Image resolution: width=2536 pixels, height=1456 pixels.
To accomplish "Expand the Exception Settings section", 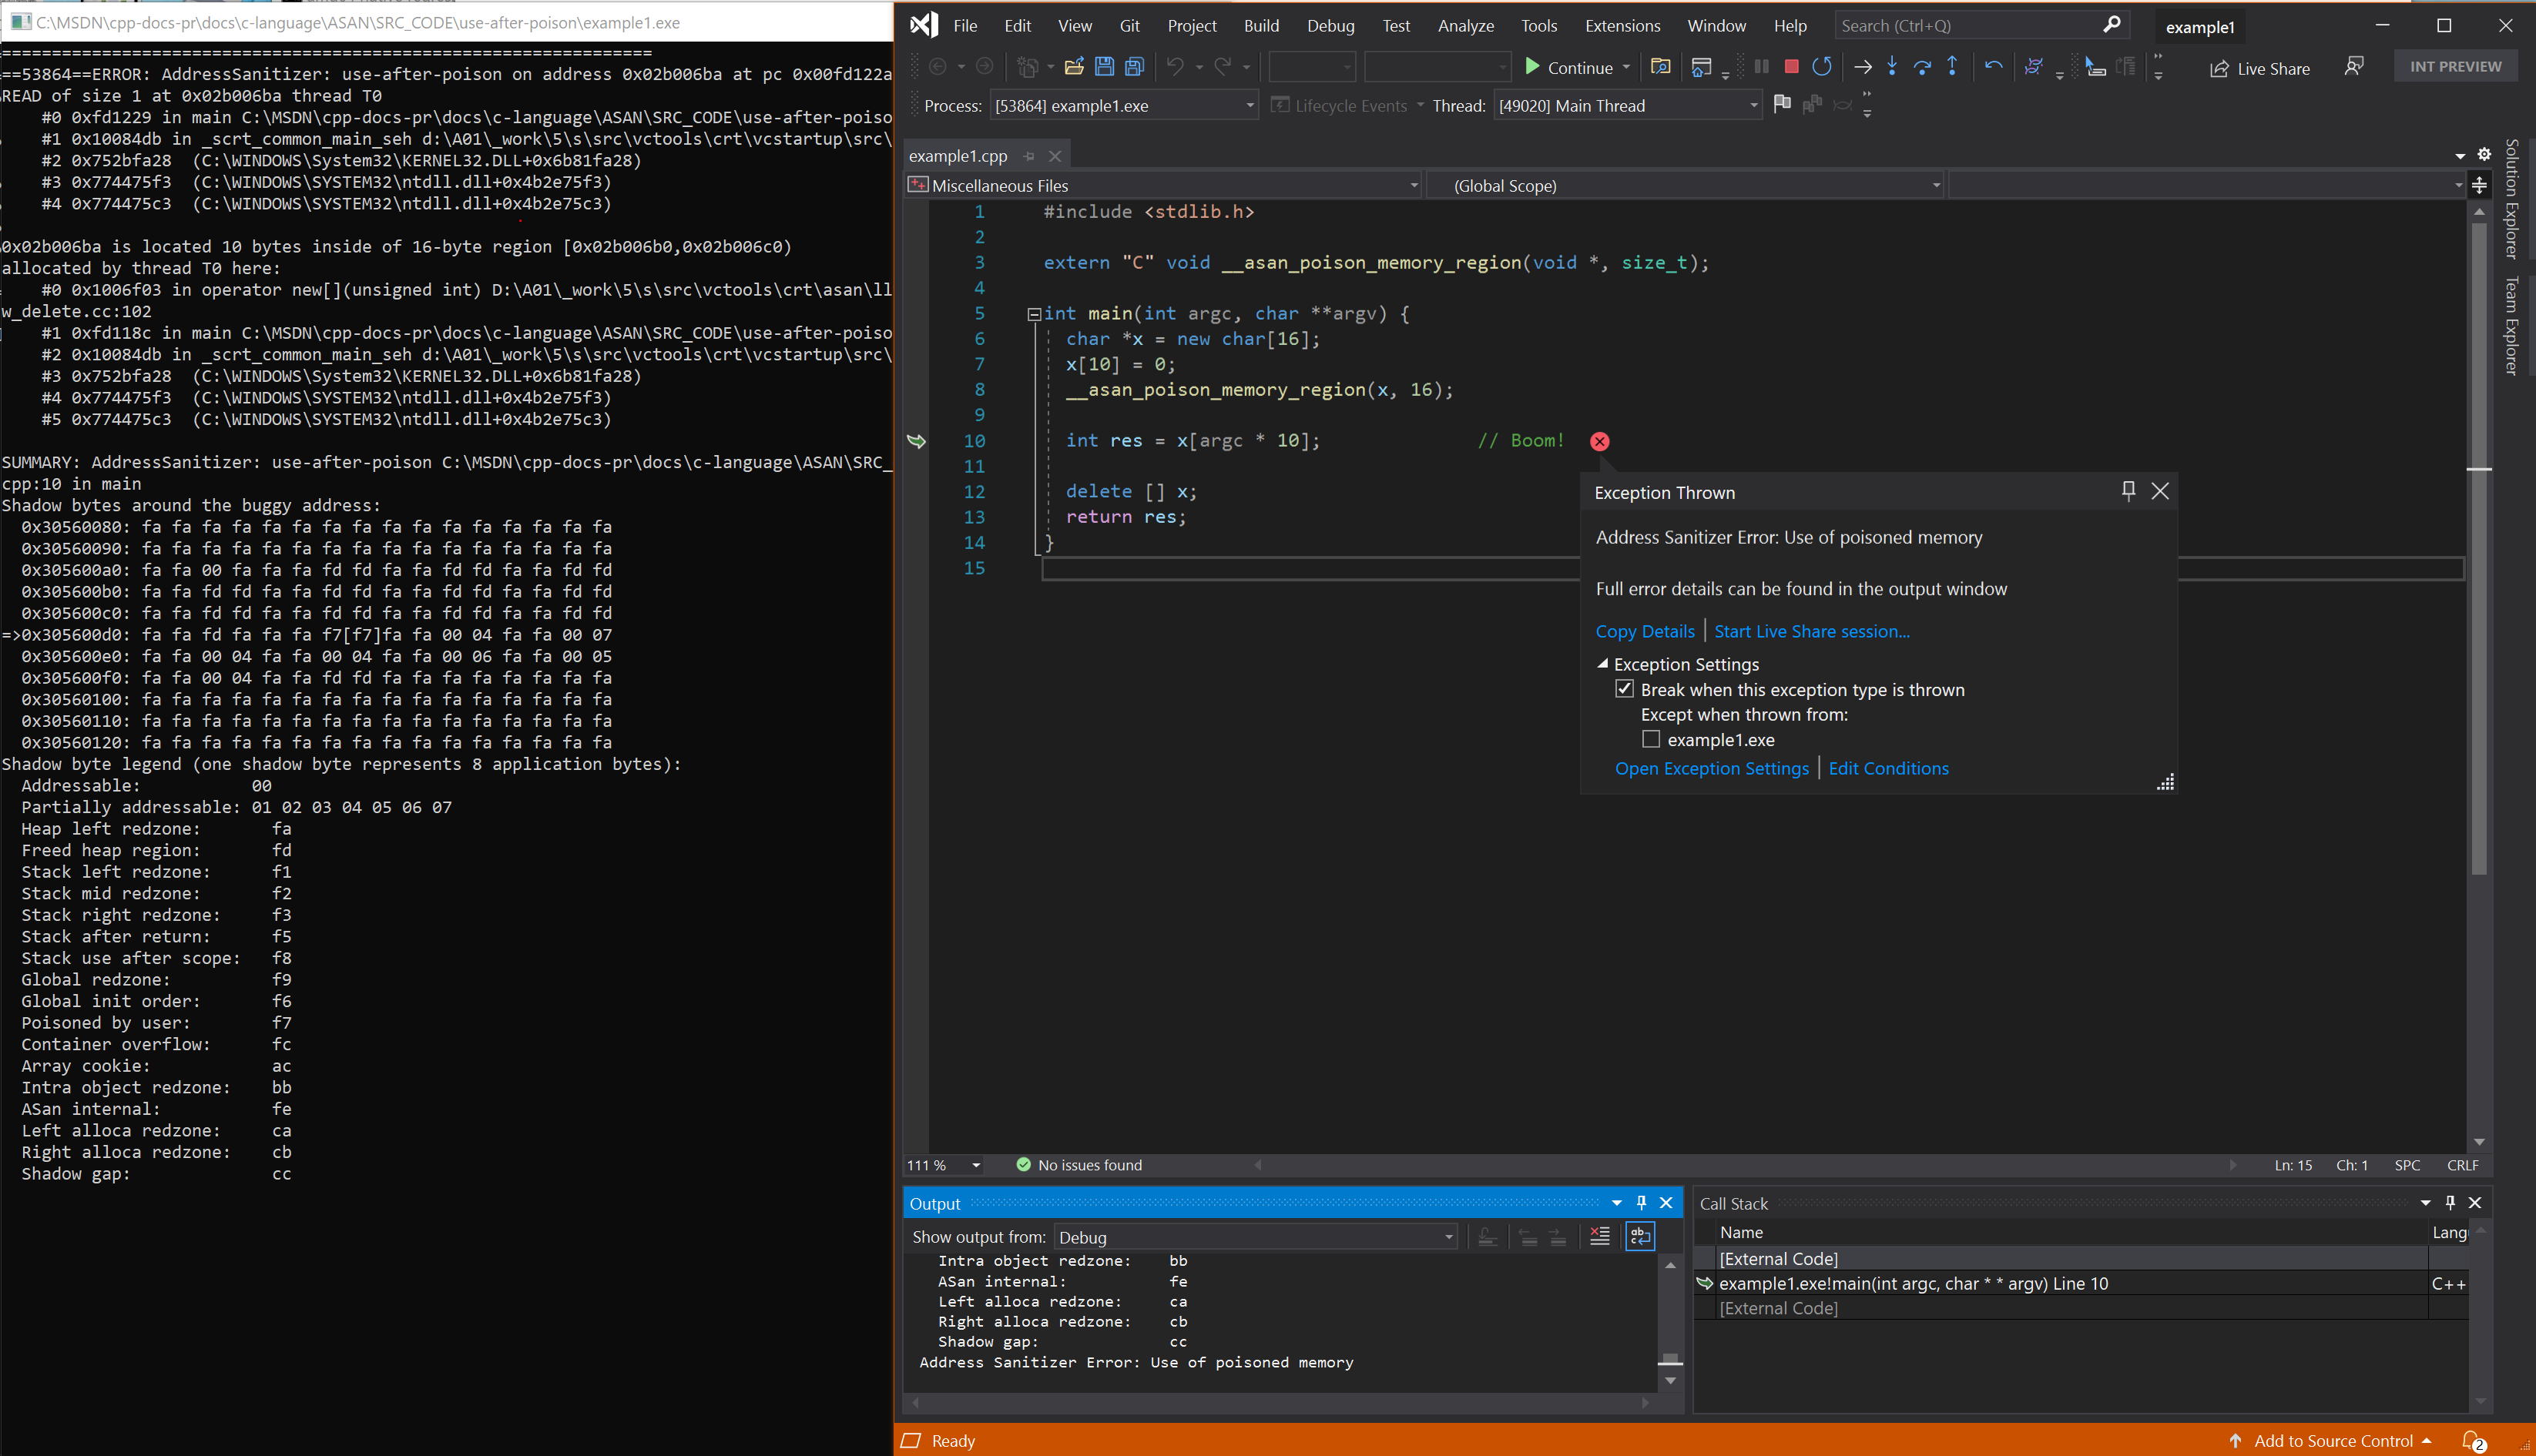I will (1602, 664).
